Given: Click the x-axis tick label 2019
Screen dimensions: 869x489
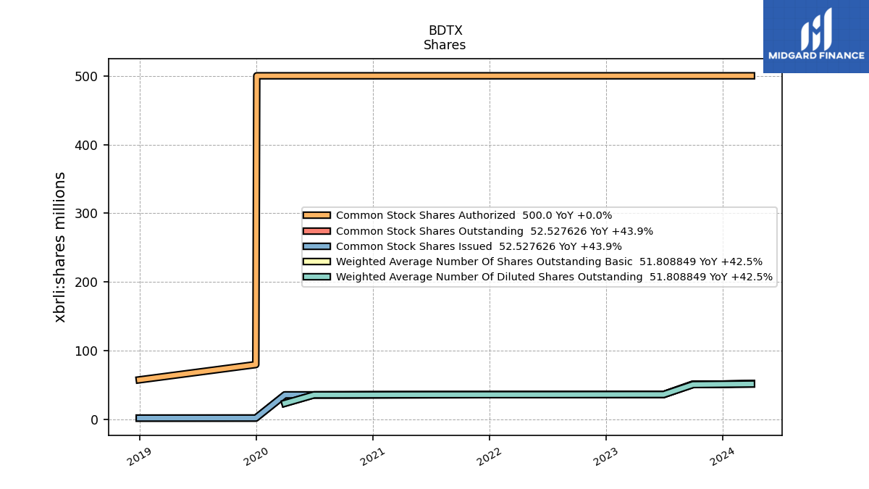Looking at the screenshot, I should 139,456.
